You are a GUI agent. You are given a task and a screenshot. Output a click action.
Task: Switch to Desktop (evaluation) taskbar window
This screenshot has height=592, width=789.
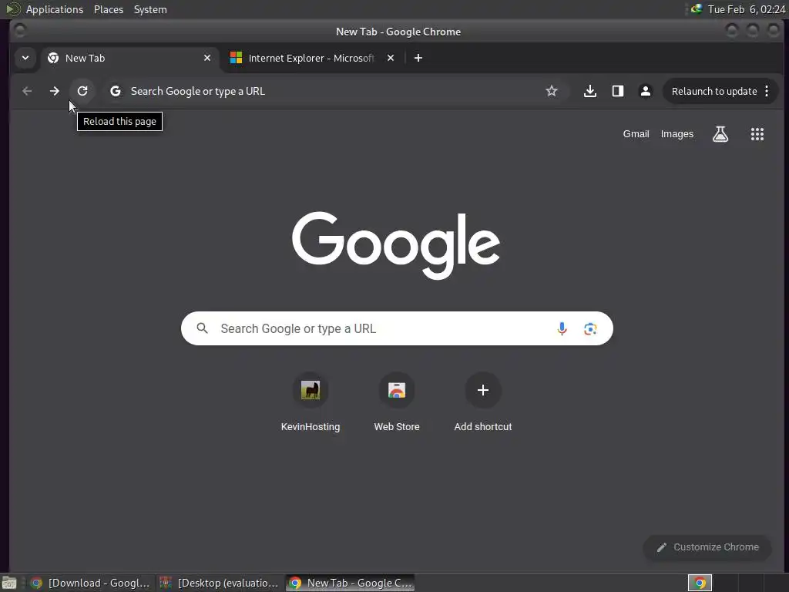(220, 583)
